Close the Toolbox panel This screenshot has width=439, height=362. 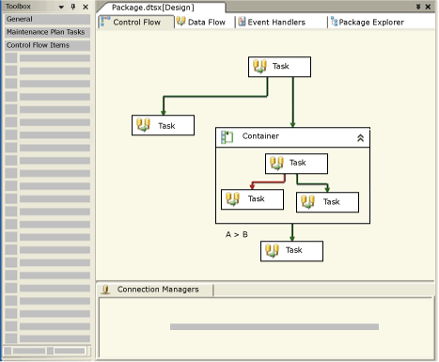pos(86,7)
